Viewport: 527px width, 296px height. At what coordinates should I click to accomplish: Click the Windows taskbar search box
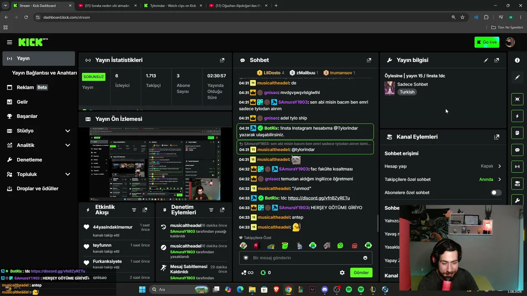tap(180, 289)
